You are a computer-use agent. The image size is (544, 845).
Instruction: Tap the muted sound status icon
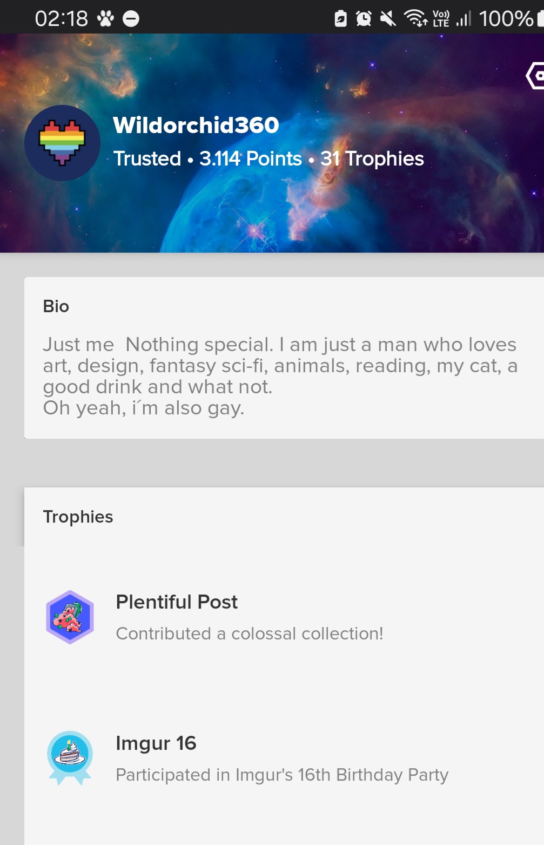pos(387,19)
